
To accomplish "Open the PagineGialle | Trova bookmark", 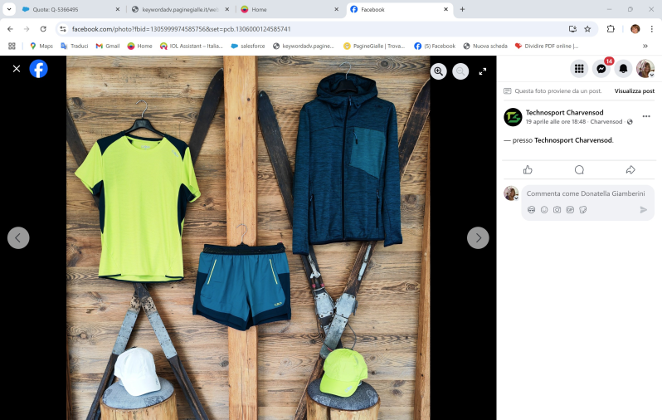I will pos(374,46).
